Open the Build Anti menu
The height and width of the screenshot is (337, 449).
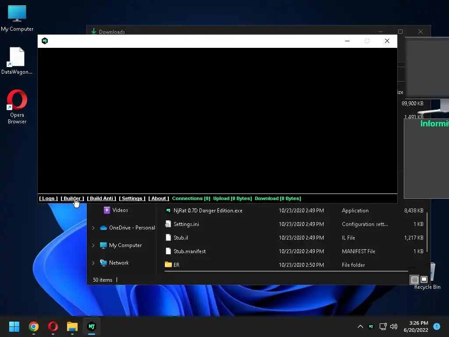click(x=101, y=198)
